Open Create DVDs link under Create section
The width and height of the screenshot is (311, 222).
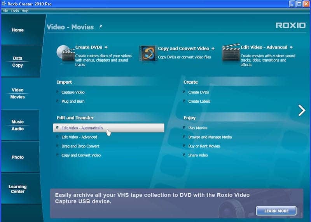[199, 92]
